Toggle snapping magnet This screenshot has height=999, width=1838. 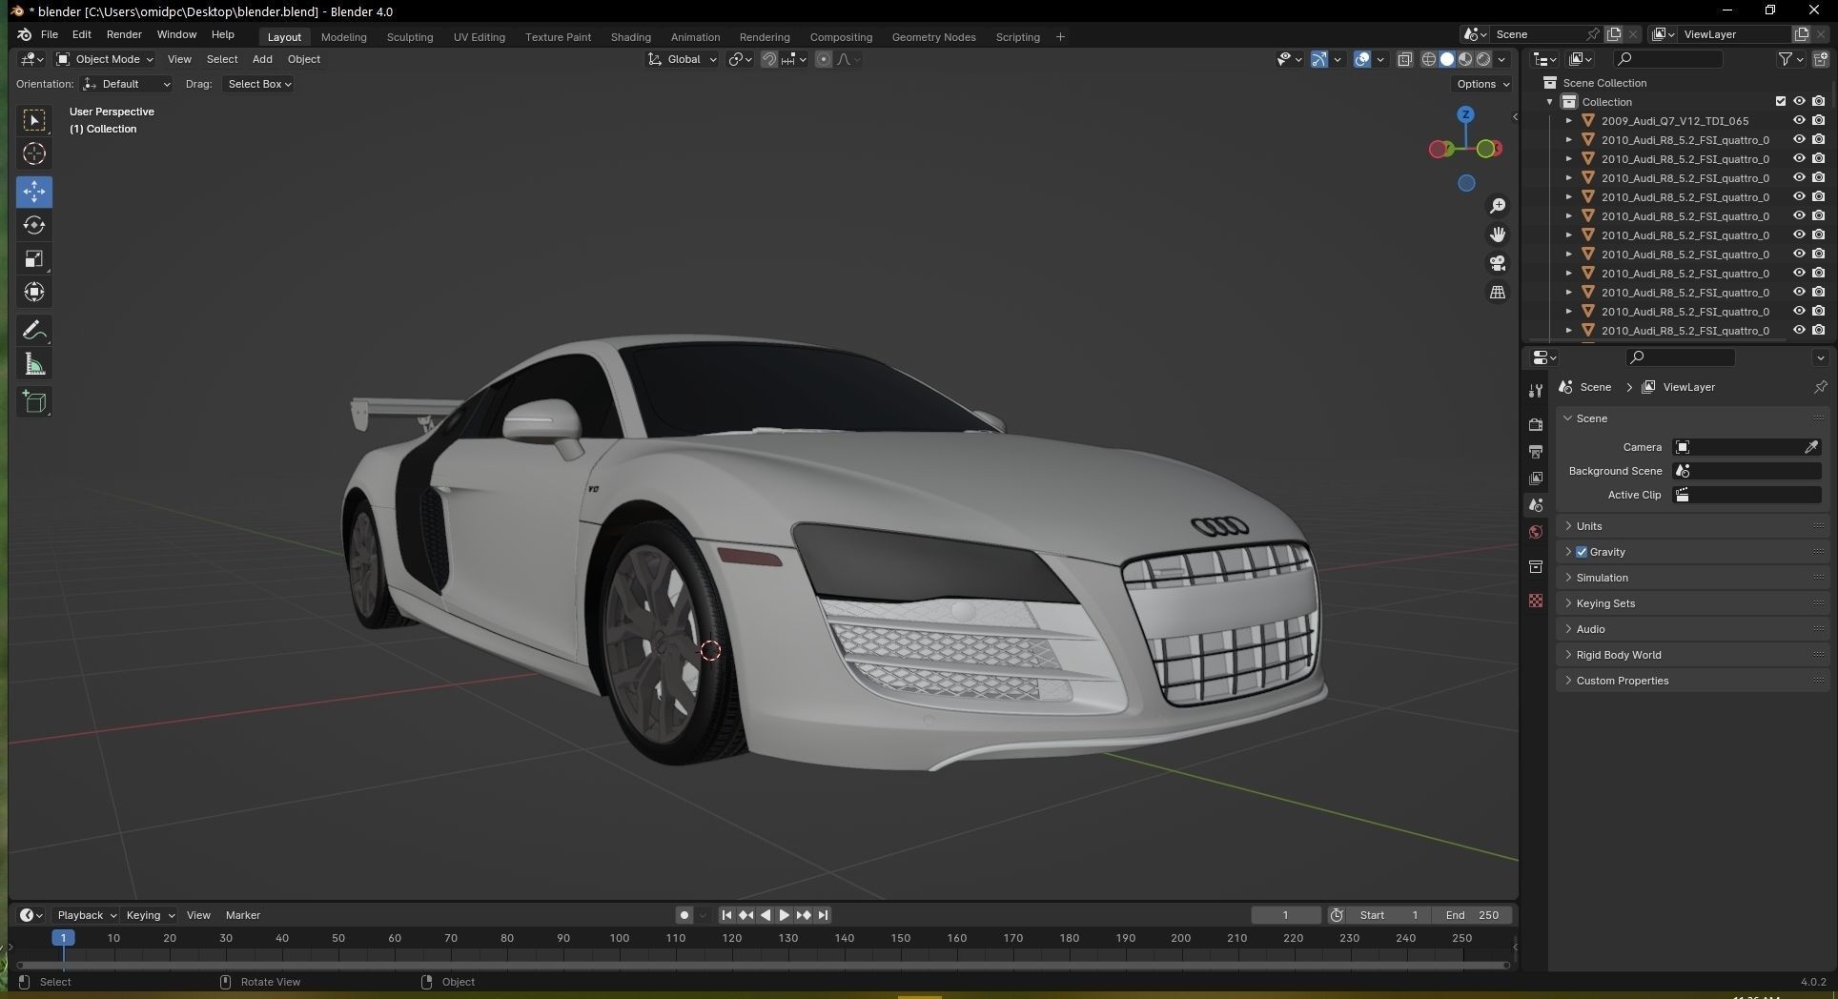768,59
